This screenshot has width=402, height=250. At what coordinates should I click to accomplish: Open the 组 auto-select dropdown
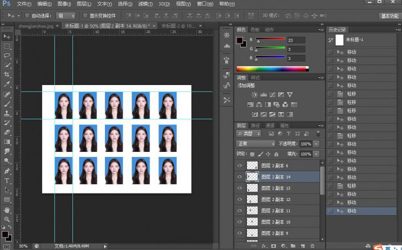(x=66, y=15)
